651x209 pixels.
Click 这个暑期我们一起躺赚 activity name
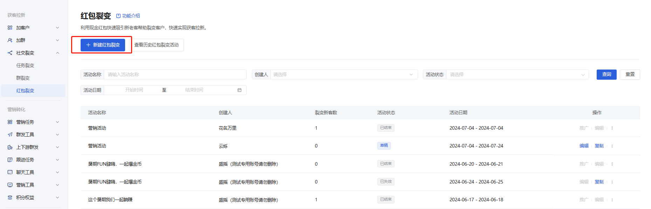[x=110, y=200]
